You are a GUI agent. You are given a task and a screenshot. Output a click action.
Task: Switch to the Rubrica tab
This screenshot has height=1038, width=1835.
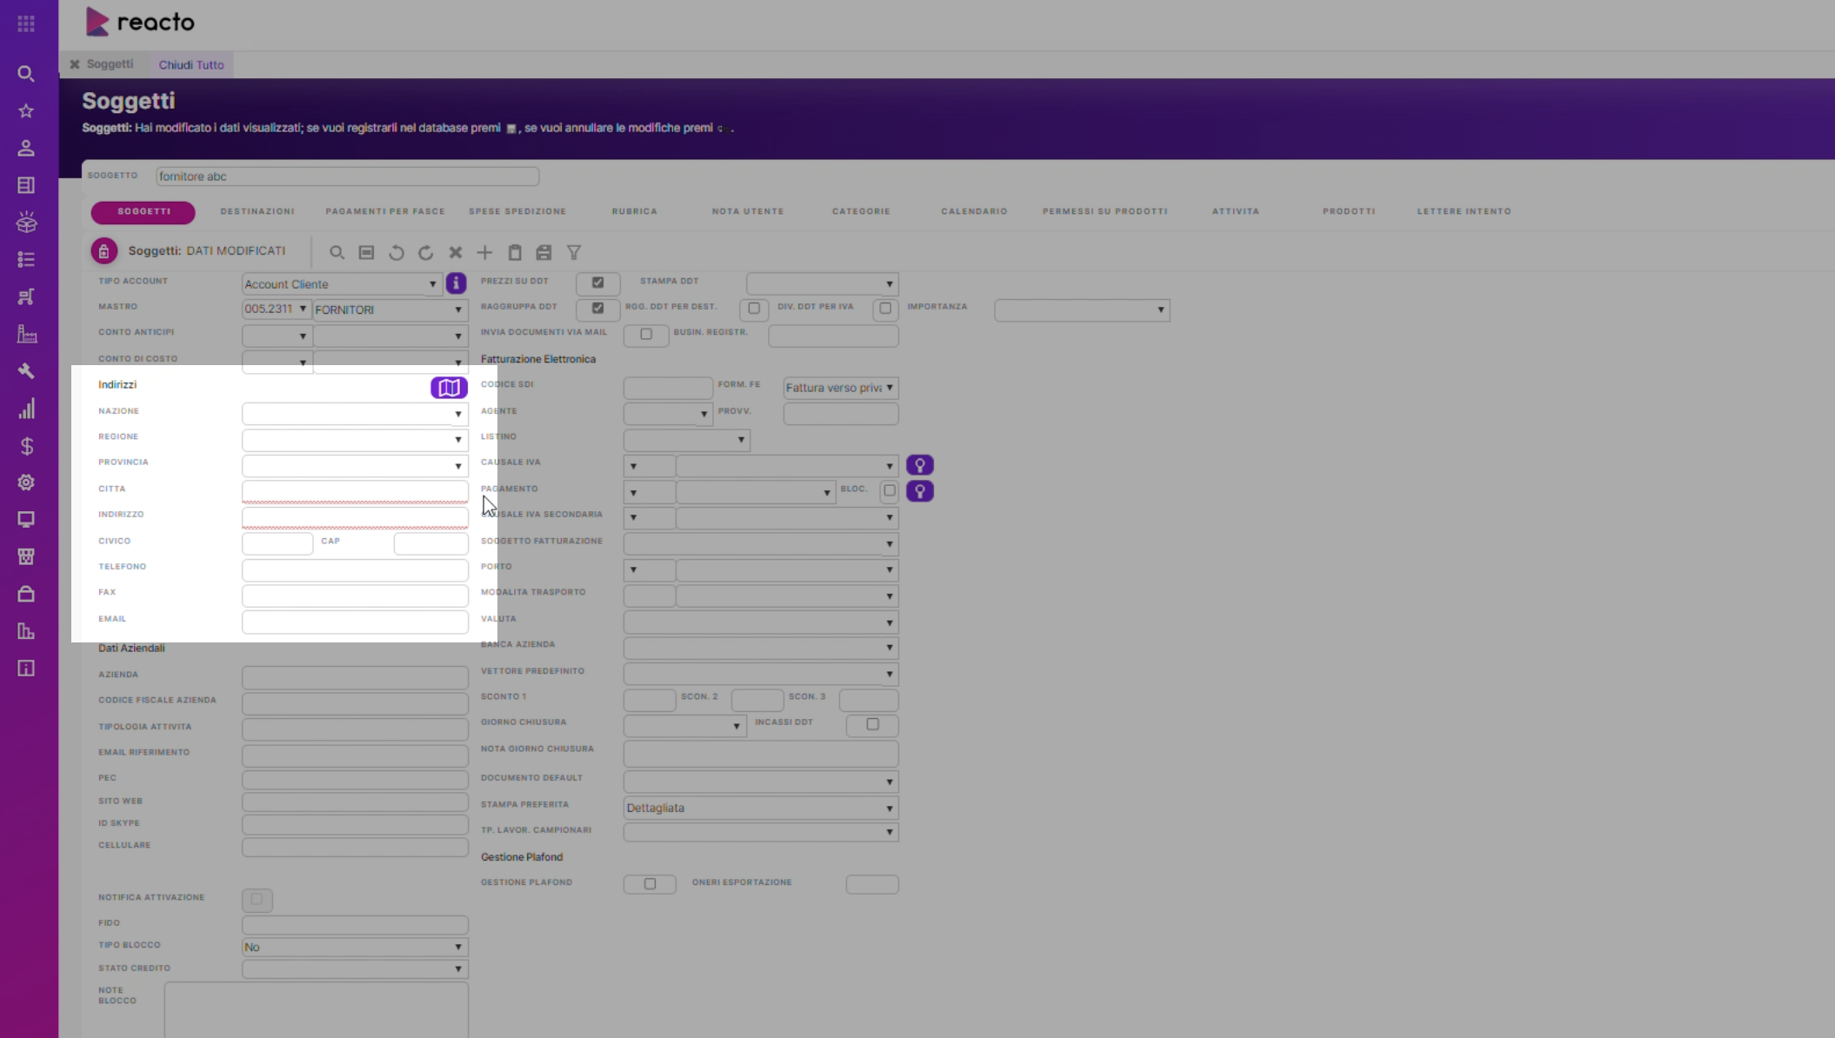[x=635, y=211]
